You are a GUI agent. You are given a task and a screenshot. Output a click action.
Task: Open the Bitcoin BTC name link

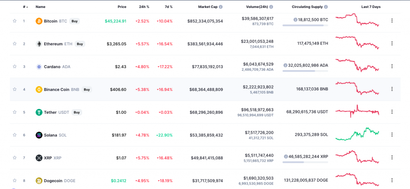55,21
